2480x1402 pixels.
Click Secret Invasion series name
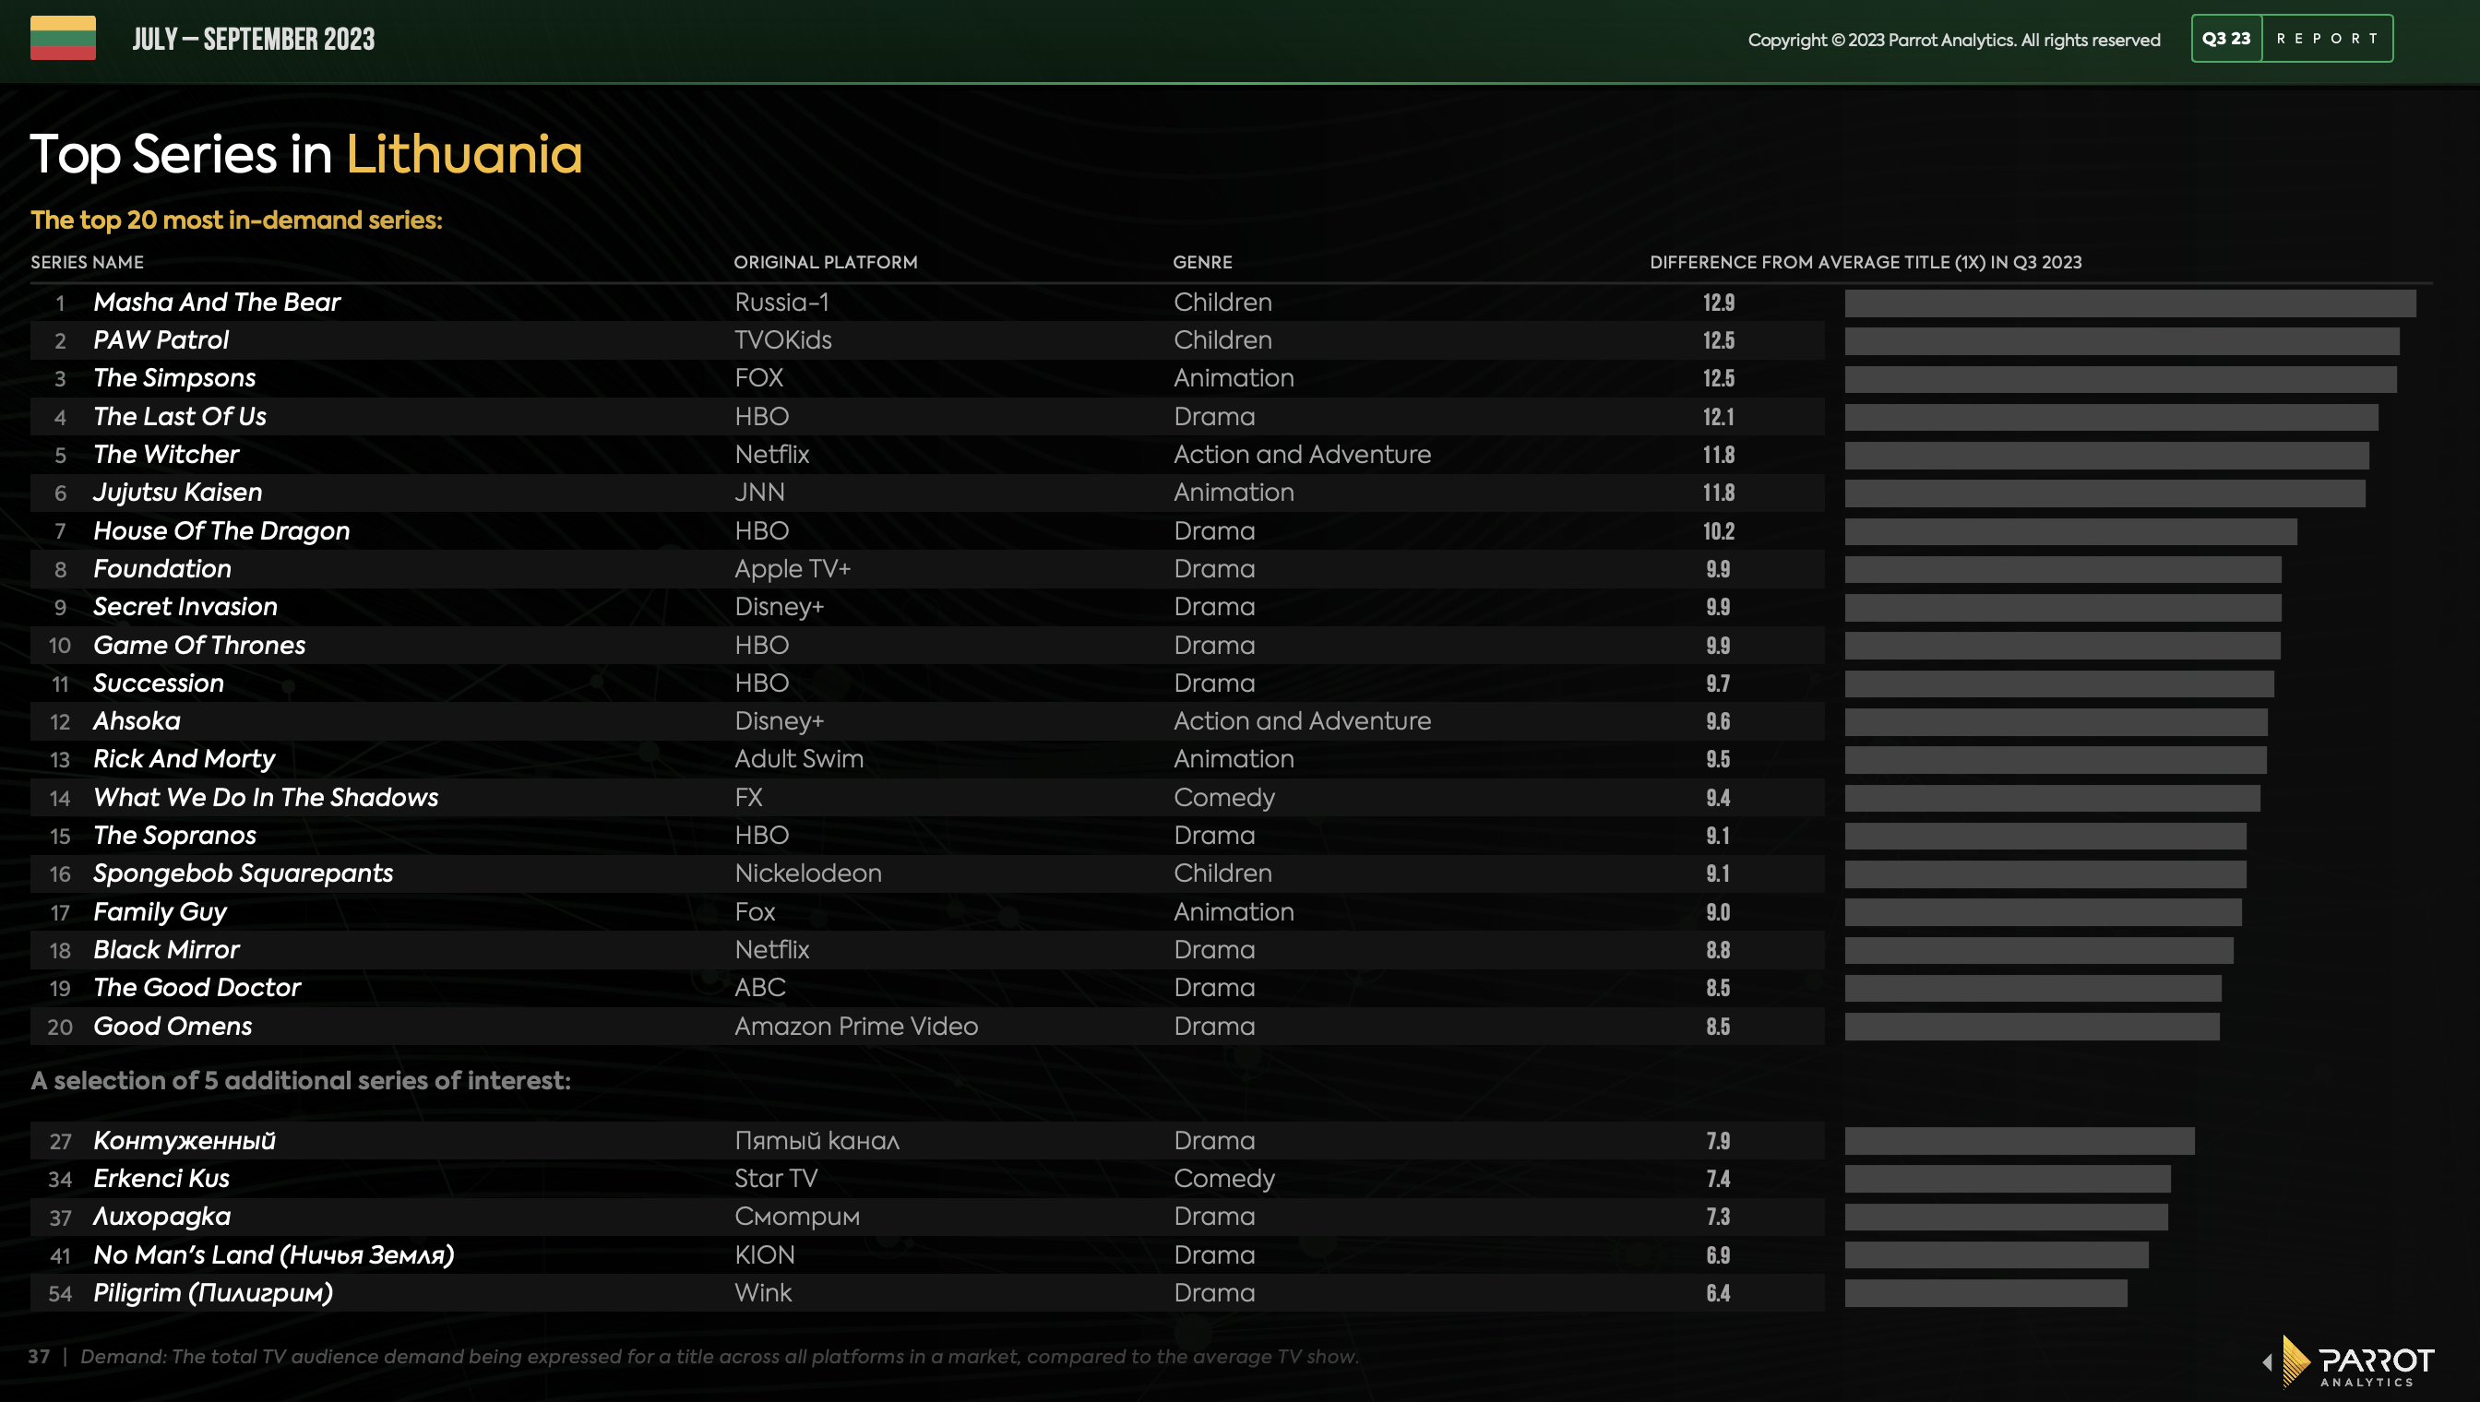click(185, 607)
